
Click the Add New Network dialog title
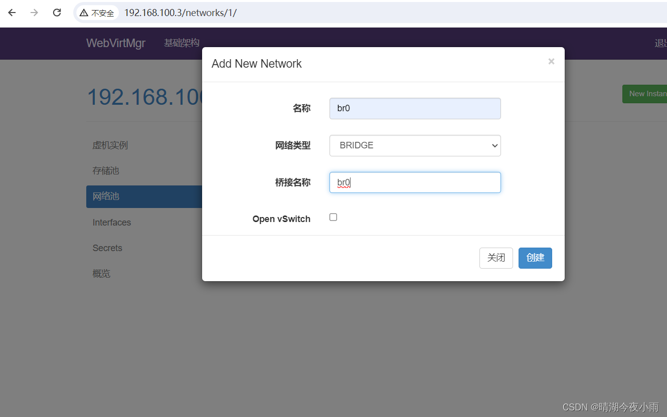(257, 64)
